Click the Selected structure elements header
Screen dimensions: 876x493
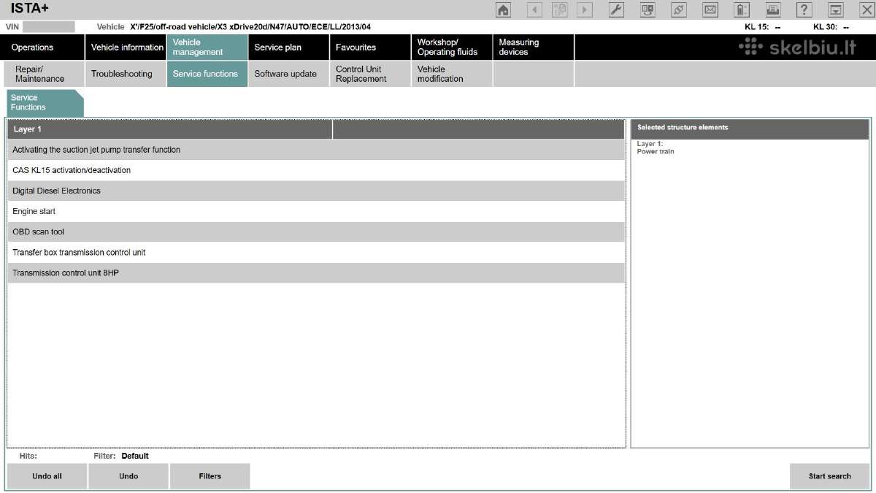(x=750, y=128)
